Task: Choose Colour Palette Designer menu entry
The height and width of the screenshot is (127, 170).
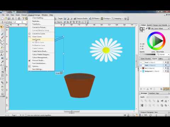Action: (41, 55)
